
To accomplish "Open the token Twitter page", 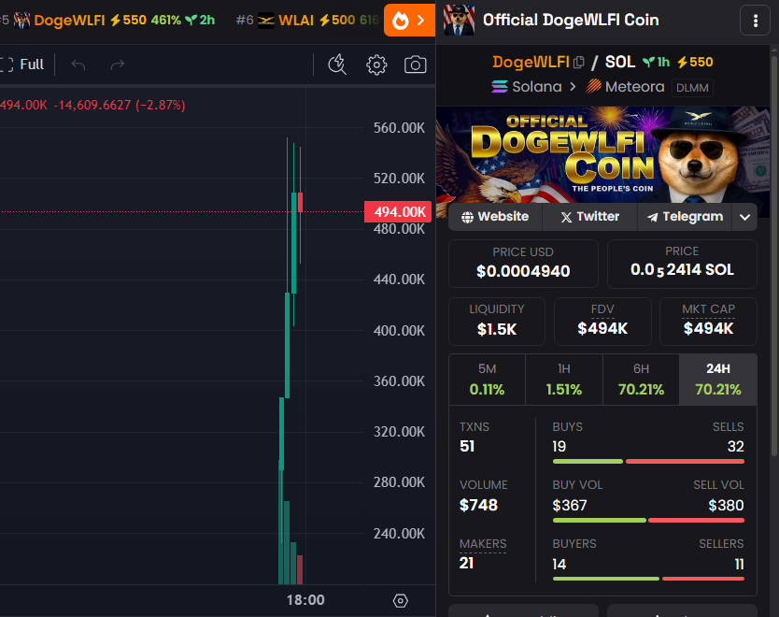I will point(589,217).
